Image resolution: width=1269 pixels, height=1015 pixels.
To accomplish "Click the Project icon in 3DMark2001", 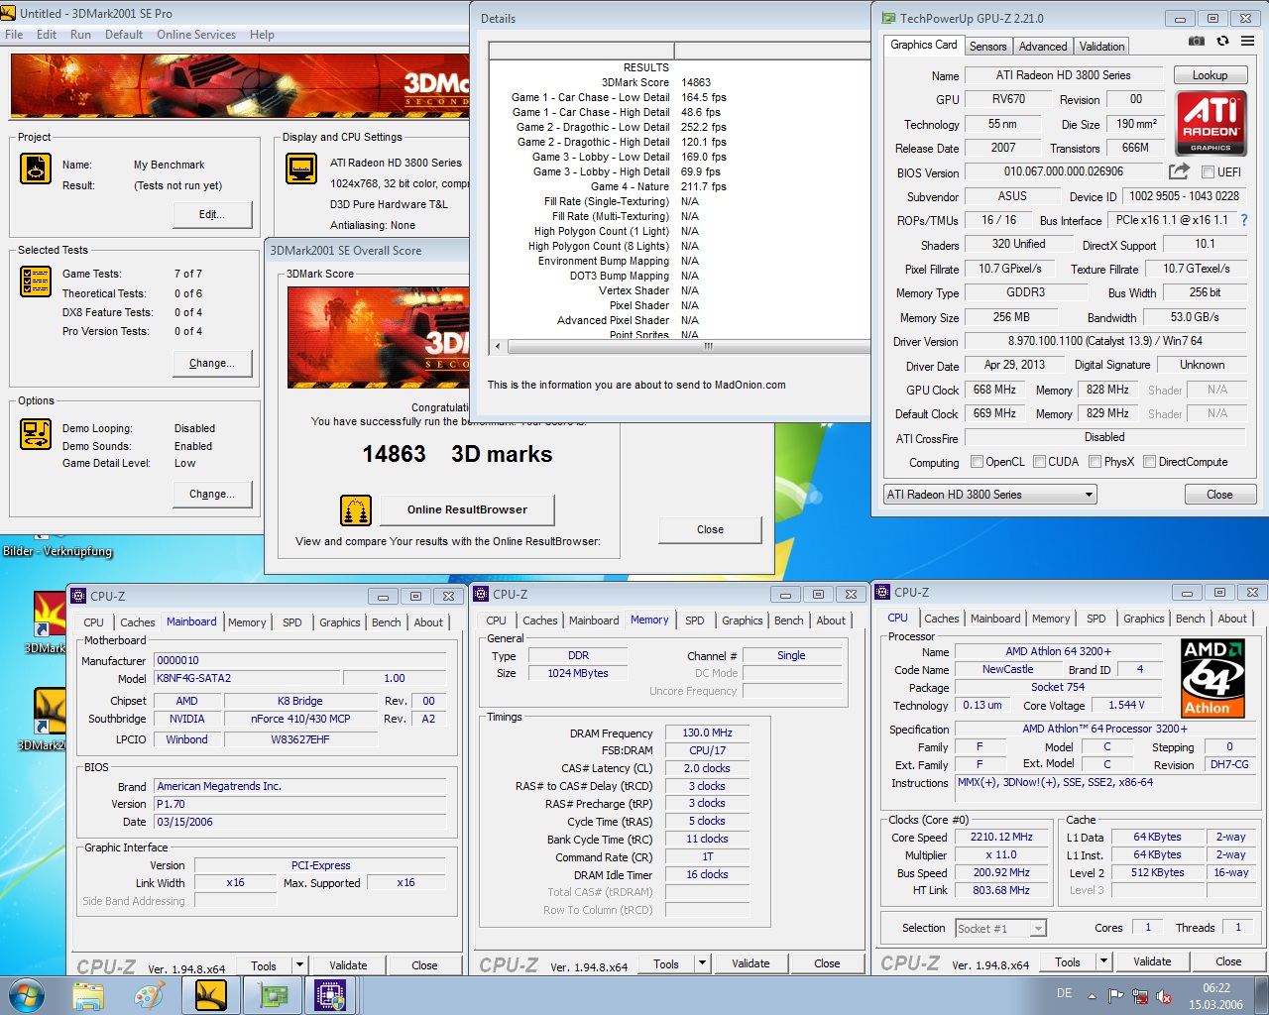I will point(36,169).
